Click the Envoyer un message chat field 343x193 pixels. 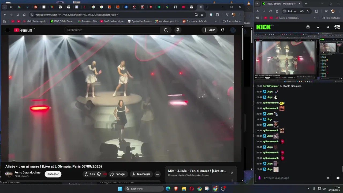(x=293, y=178)
